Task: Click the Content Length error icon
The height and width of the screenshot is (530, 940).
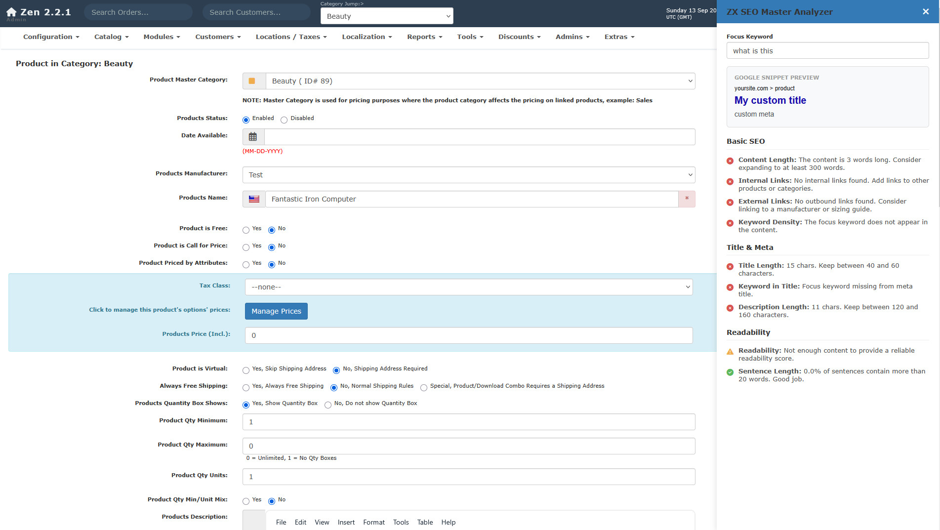Action: (730, 161)
